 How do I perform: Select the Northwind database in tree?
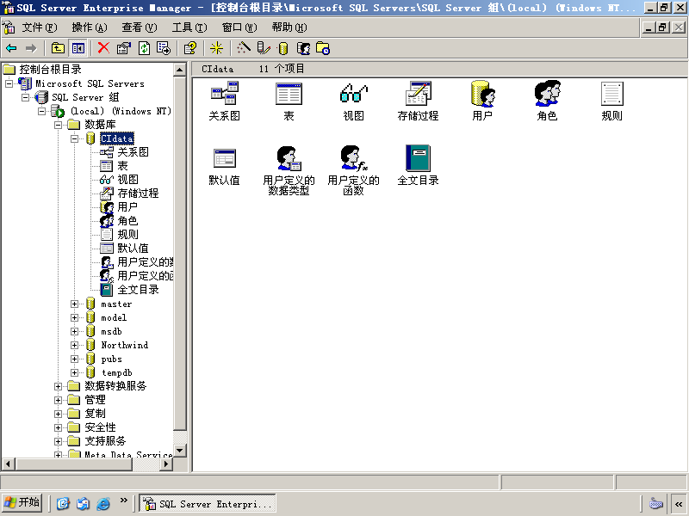[124, 345]
